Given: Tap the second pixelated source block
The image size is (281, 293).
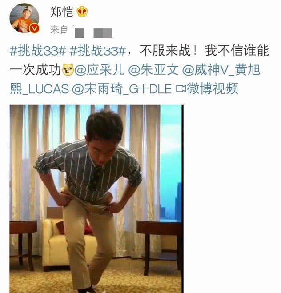Looking at the screenshot, I should (x=103, y=33).
